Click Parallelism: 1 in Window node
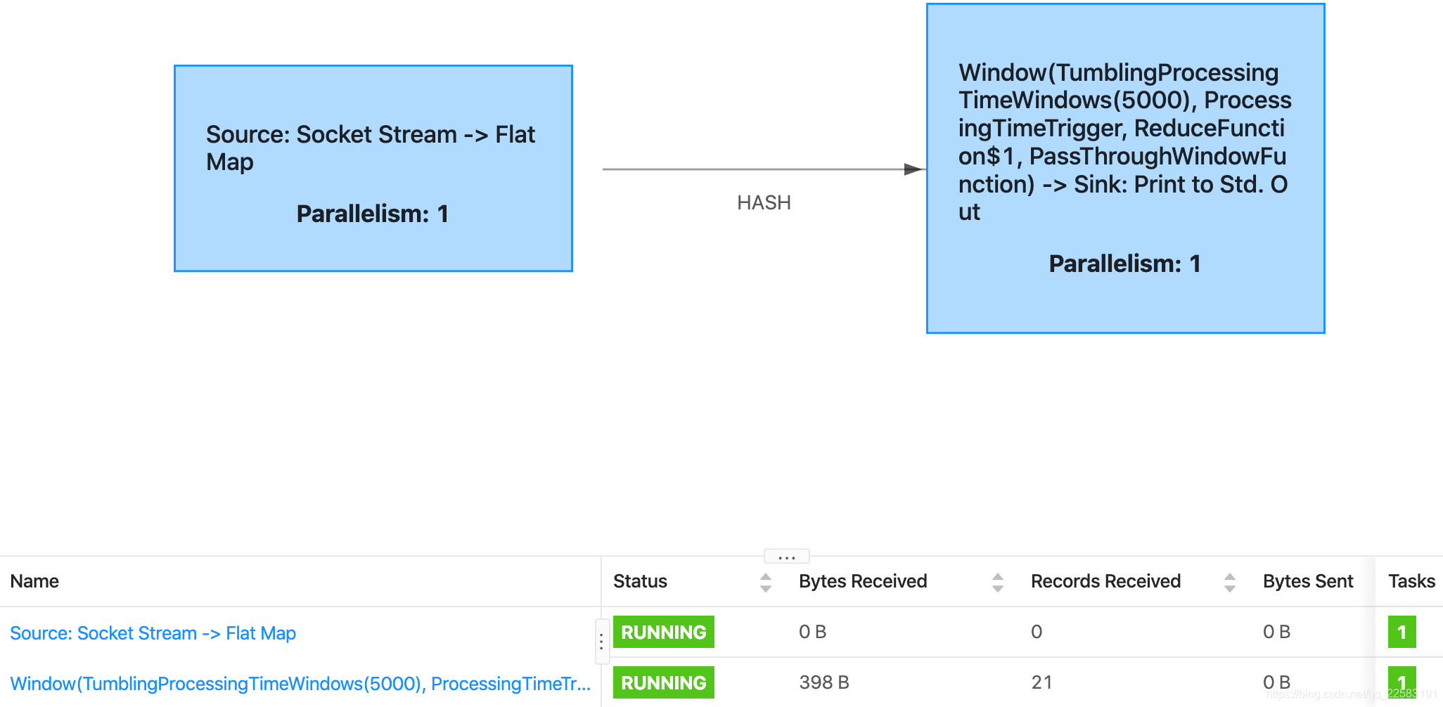The width and height of the screenshot is (1443, 707). [1125, 264]
